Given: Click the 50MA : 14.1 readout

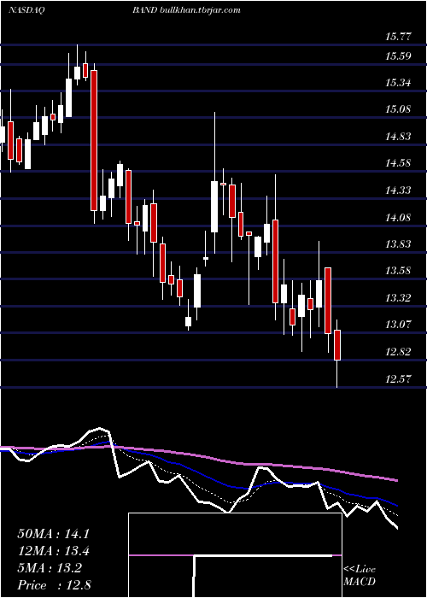Looking at the screenshot, I should point(53,534).
